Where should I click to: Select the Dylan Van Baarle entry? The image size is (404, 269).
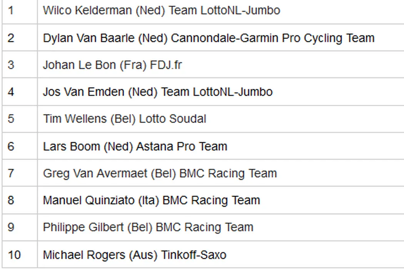click(x=208, y=38)
